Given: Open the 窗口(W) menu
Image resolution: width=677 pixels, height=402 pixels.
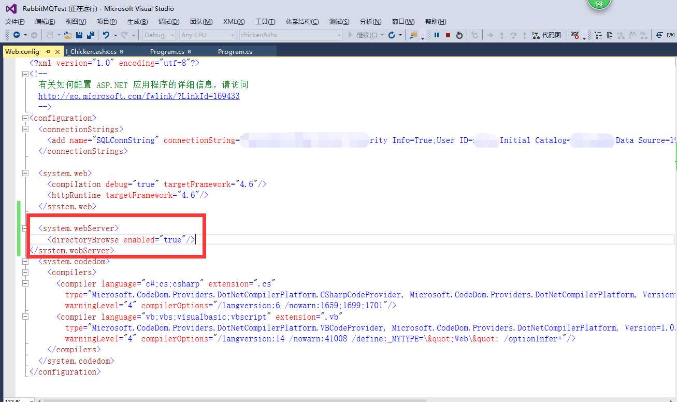Looking at the screenshot, I should pyautogui.click(x=403, y=22).
